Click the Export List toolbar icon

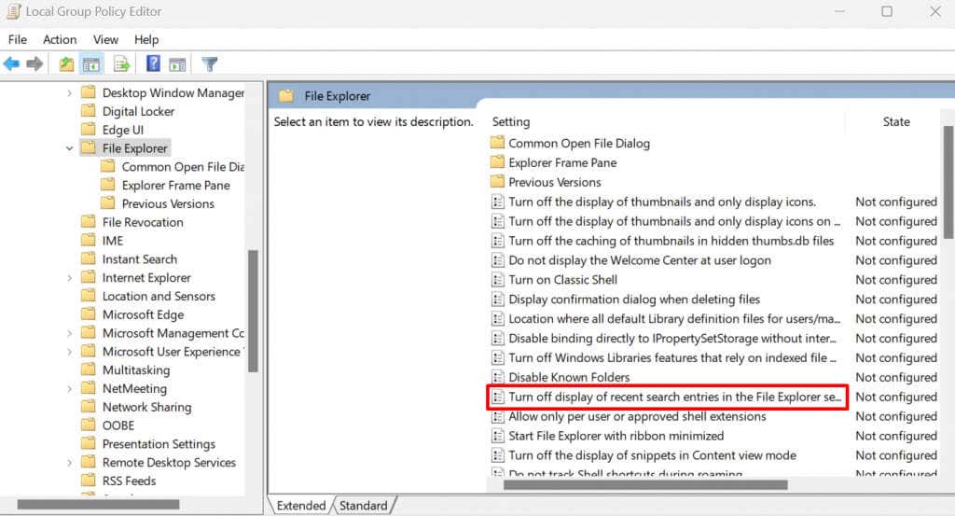pyautogui.click(x=121, y=63)
